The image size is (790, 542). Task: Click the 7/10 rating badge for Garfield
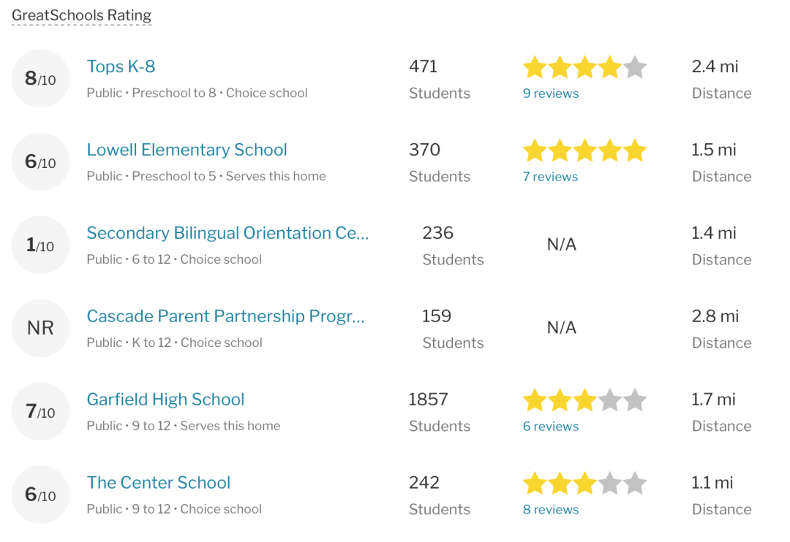[40, 412]
